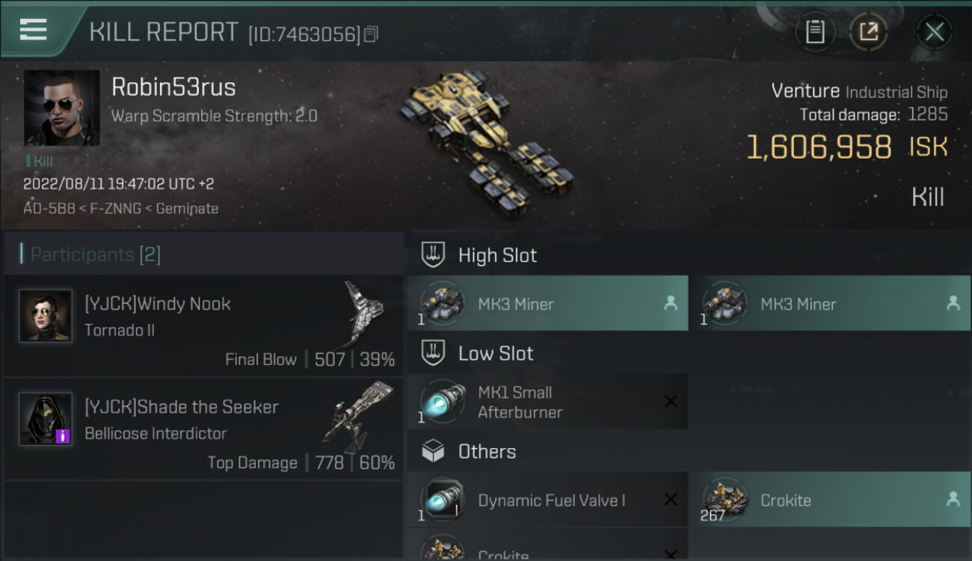Select the Crokite 267 cargo item
This screenshot has height=561, width=972.
point(830,500)
